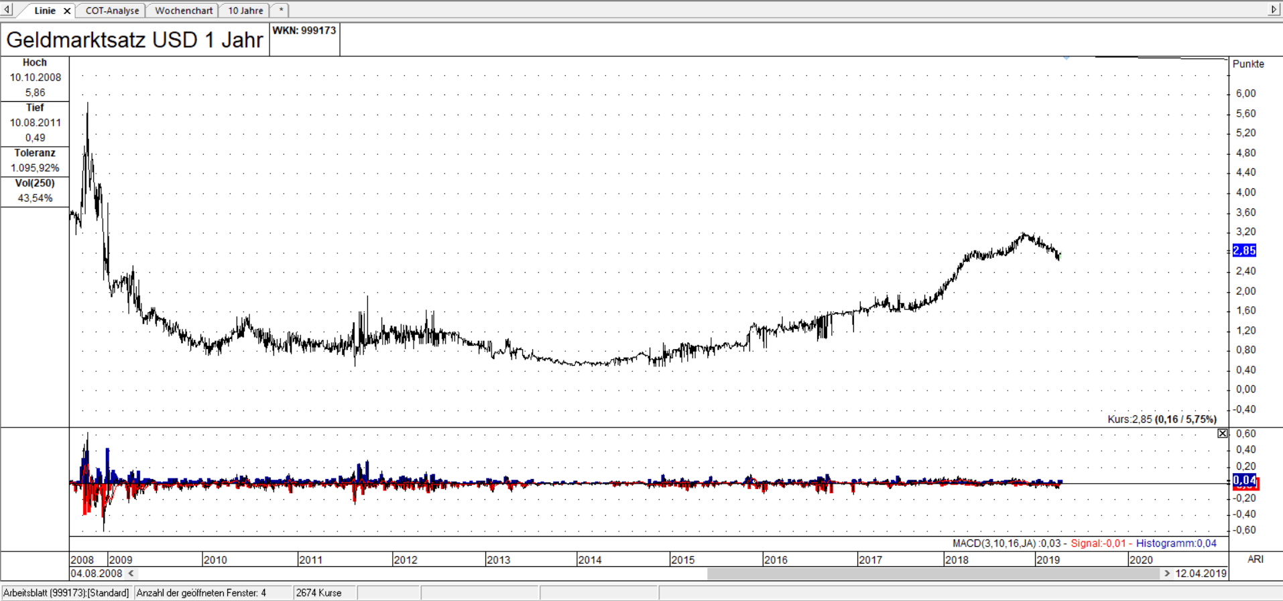Viewport: 1283px width, 601px height.
Task: Click the Hoch value 5,86
Action: click(35, 92)
